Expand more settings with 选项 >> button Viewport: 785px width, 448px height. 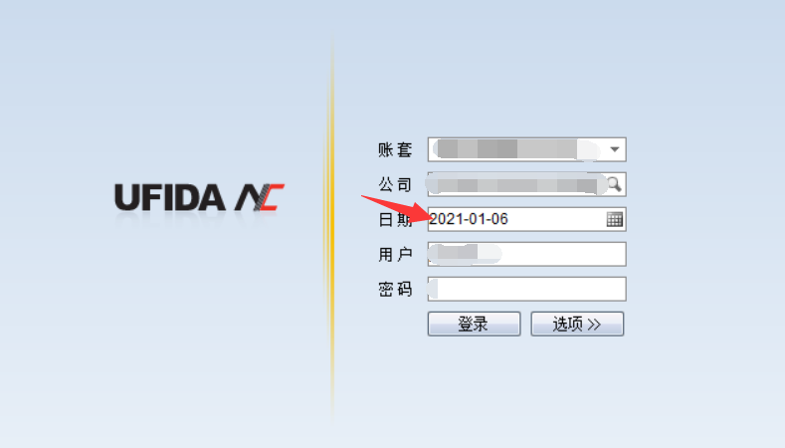(x=577, y=324)
